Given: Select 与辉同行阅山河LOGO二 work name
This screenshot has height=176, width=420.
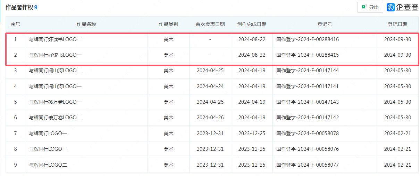Looking at the screenshot, I should 55,71.
